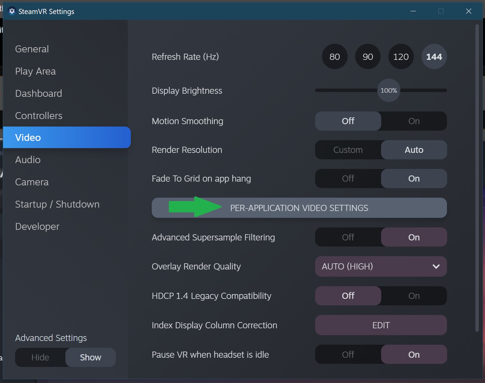485x383 pixels.
Task: Show Advanced Settings
Action: [x=90, y=357]
